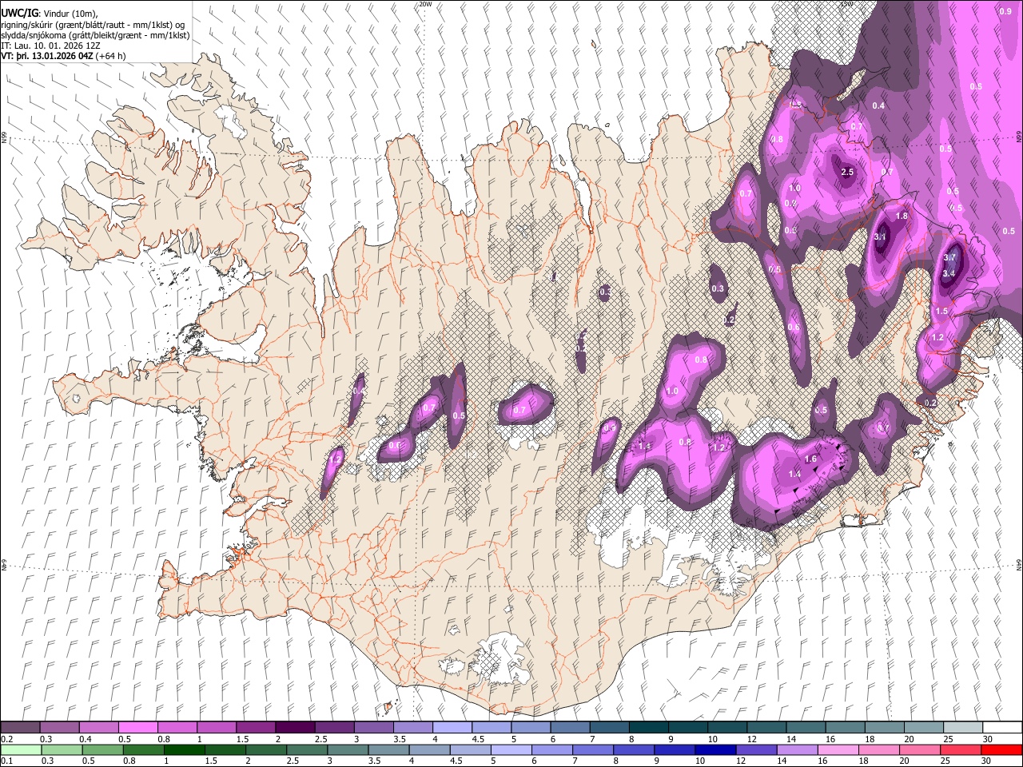Click the 20W longitude label

click(424, 4)
